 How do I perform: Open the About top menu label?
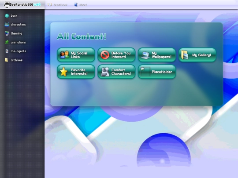click(83, 5)
